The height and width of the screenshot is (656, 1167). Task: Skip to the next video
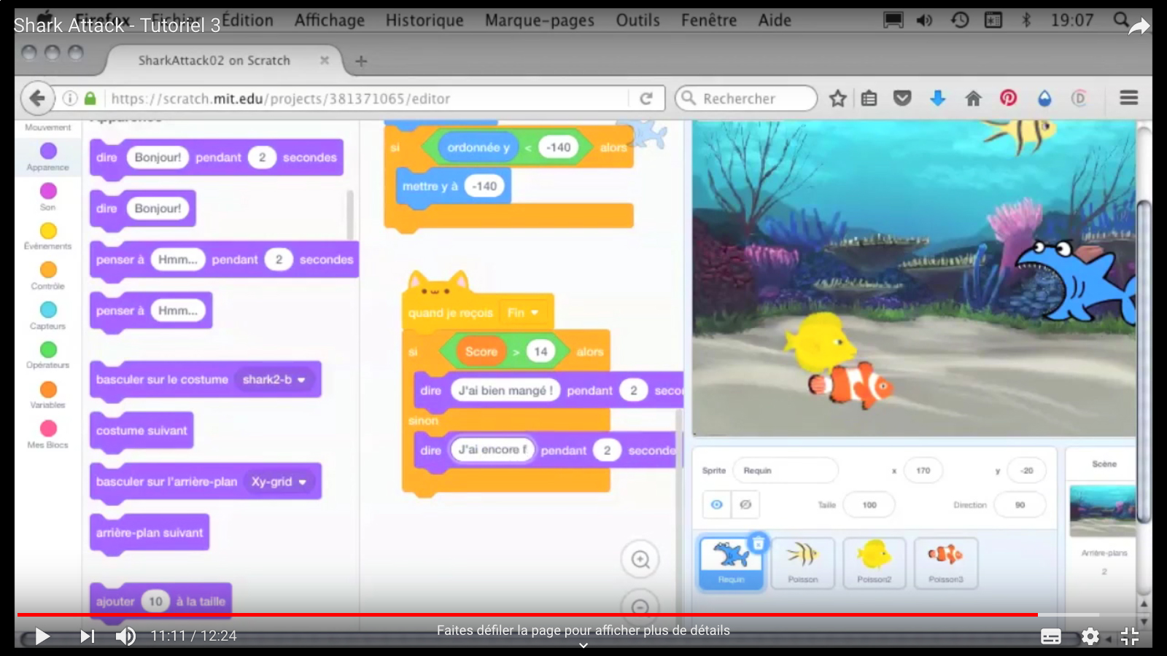(x=87, y=636)
